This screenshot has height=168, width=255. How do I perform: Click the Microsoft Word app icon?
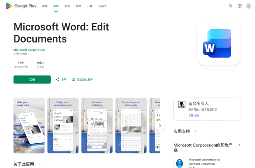(x=219, y=43)
